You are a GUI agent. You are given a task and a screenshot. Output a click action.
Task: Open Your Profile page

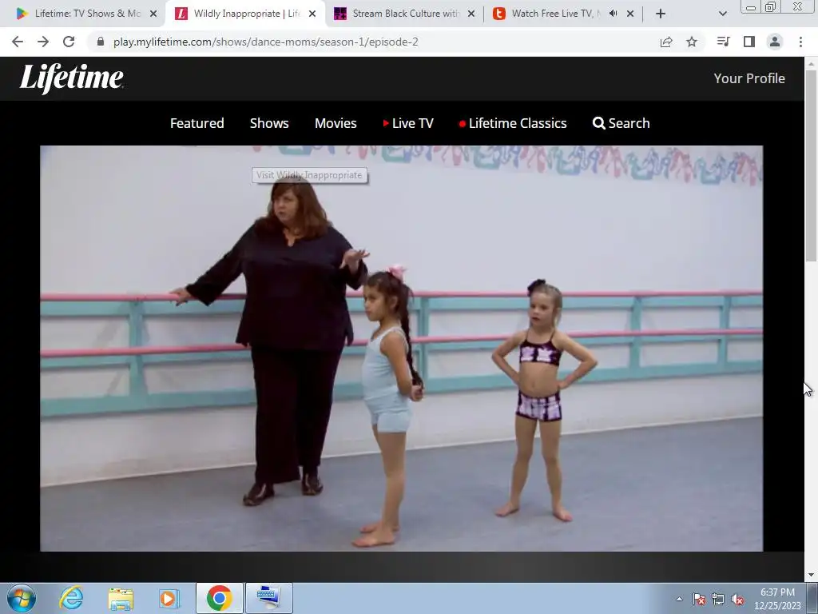749,78
